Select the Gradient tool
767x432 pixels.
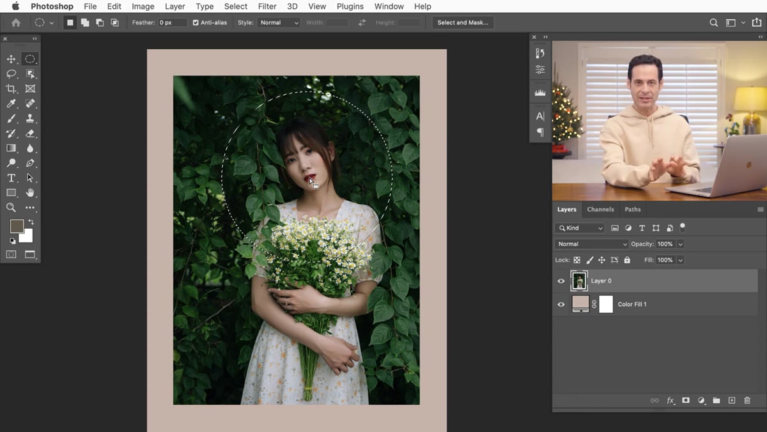coord(11,148)
